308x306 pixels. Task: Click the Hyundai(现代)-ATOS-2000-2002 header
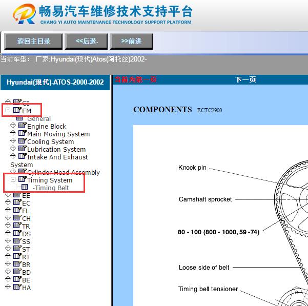pyautogui.click(x=55, y=82)
